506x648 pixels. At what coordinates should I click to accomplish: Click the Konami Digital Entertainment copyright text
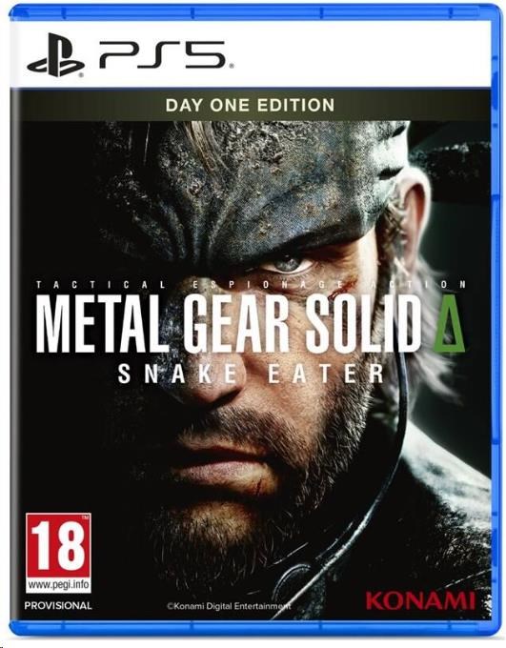click(229, 606)
